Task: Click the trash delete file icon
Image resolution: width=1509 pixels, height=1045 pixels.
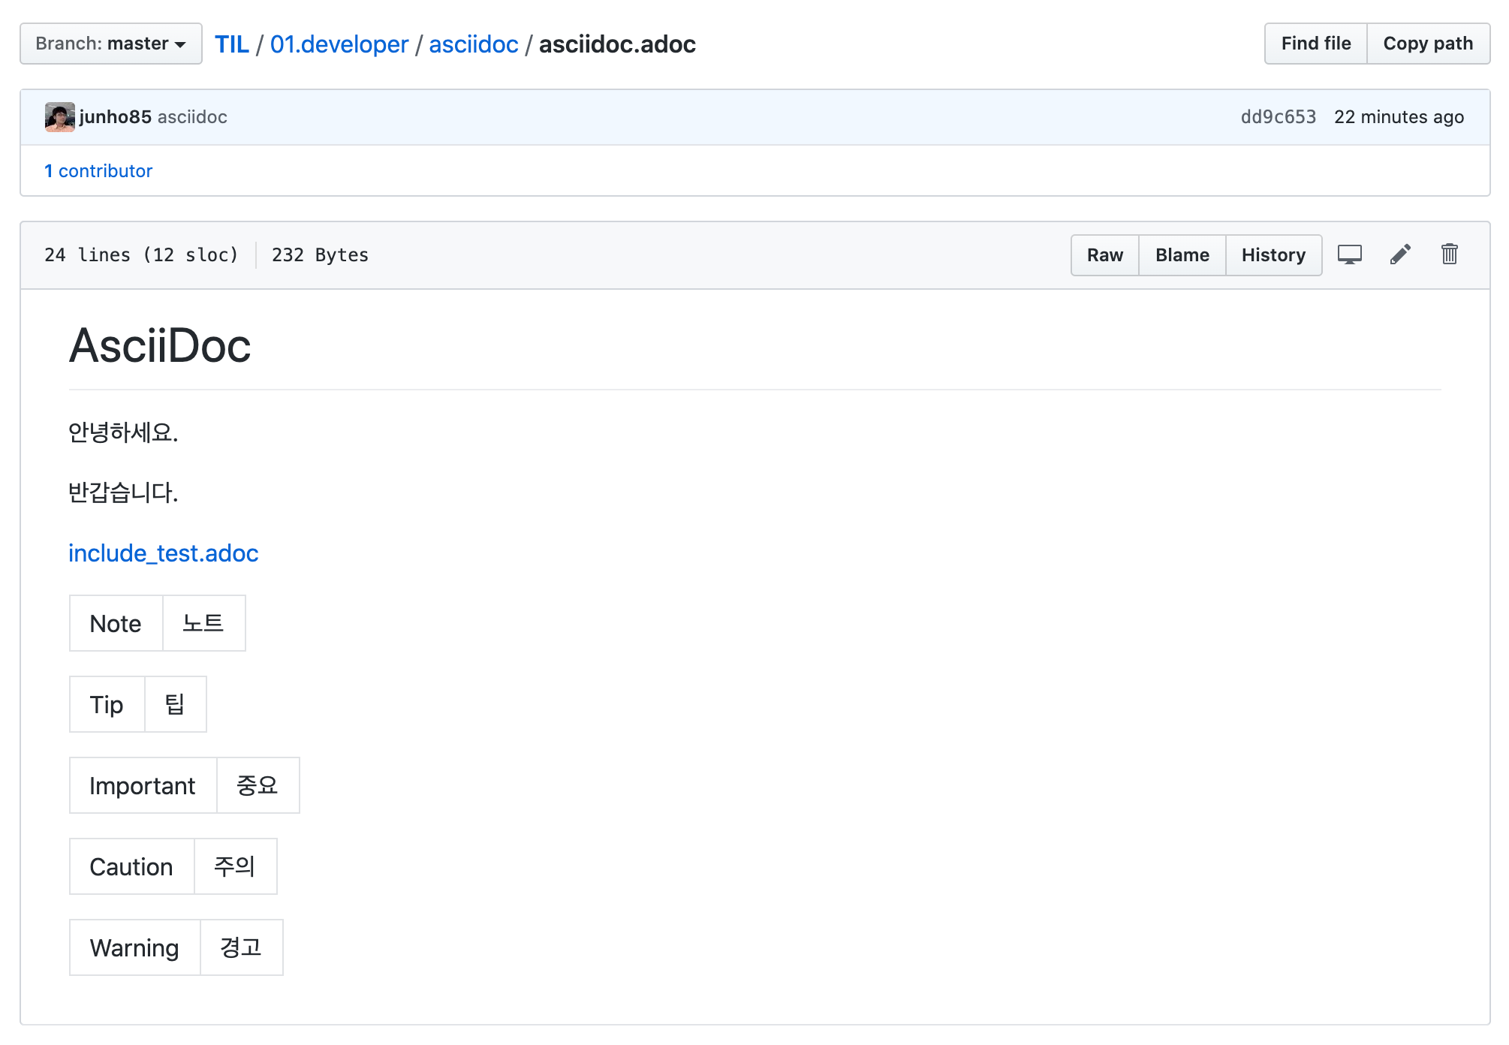Action: tap(1449, 254)
